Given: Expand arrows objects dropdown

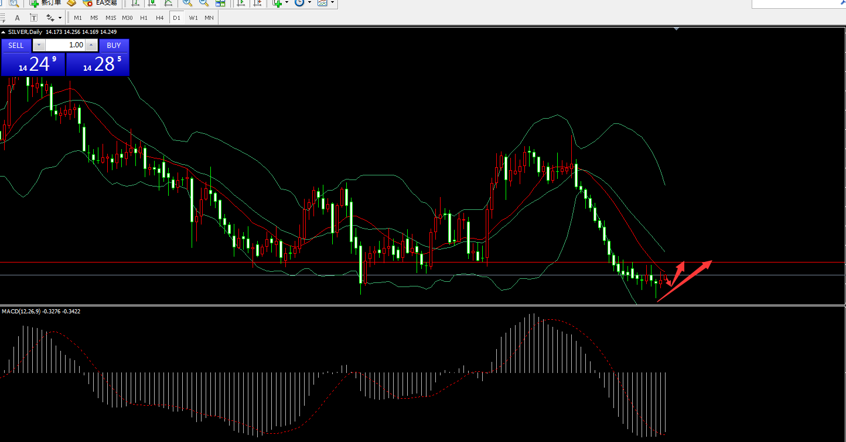Looking at the screenshot, I should pos(60,18).
